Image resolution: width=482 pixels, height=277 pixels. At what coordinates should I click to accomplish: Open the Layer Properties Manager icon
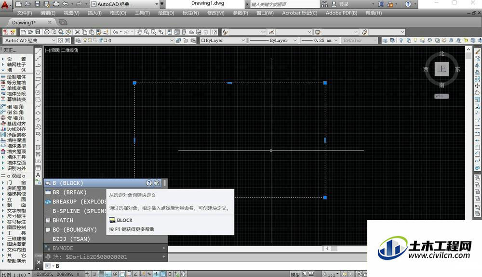78,40
